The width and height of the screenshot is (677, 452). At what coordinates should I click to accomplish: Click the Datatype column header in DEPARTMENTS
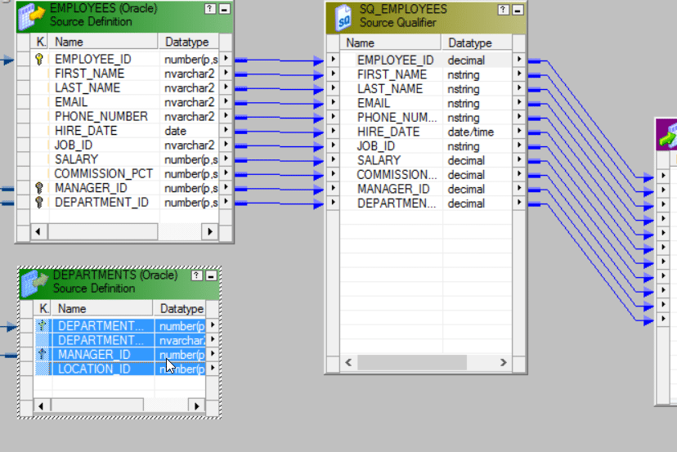180,309
